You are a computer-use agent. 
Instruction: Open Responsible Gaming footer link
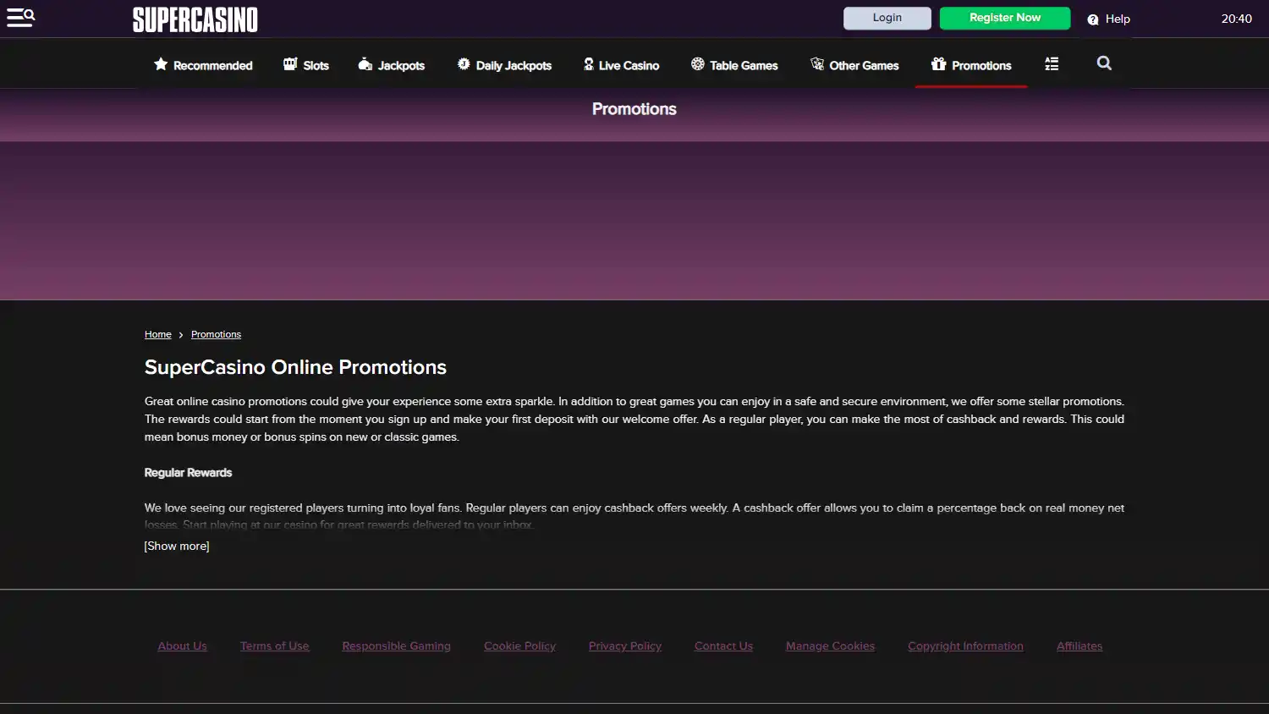tap(396, 645)
